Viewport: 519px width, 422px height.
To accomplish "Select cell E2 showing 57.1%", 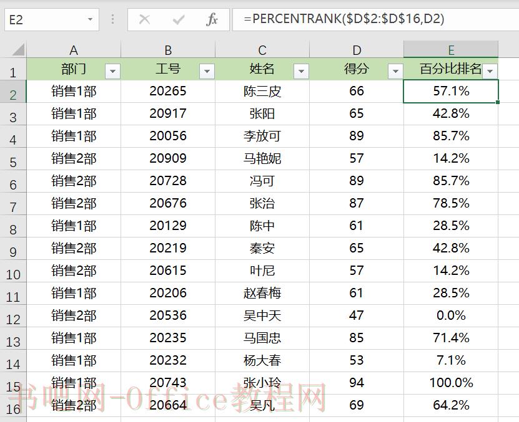I will click(451, 91).
